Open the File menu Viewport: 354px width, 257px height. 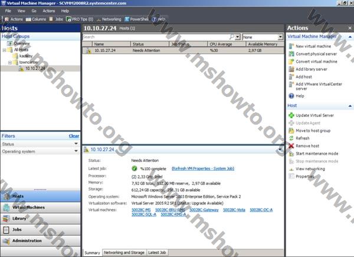click(x=8, y=11)
